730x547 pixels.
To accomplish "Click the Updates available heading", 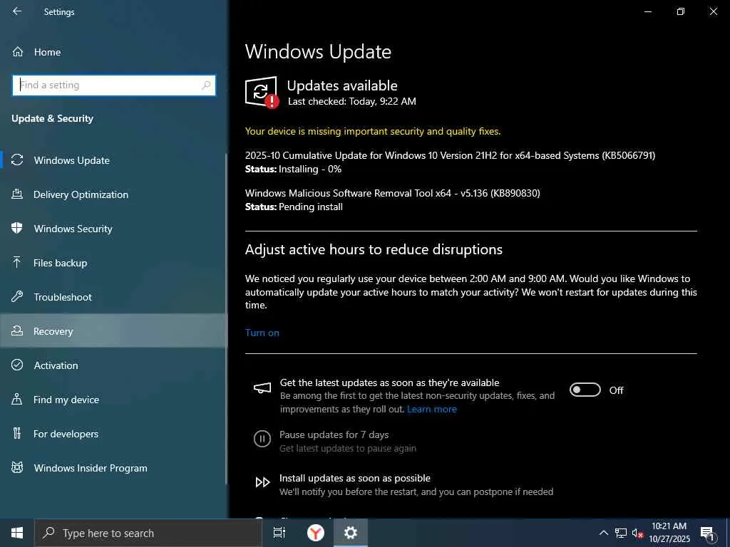I will [342, 85].
